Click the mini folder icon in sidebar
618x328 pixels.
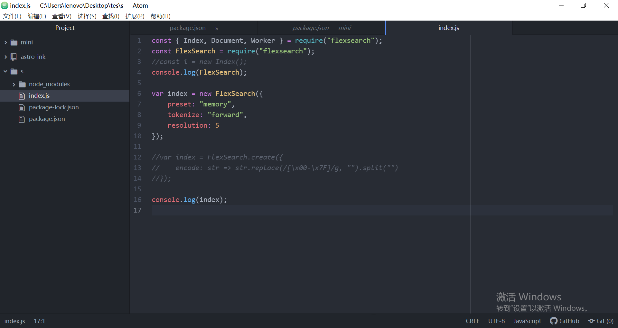[13, 42]
